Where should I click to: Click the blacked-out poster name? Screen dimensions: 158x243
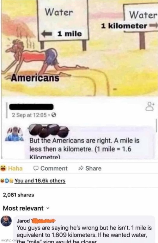pos(31,107)
